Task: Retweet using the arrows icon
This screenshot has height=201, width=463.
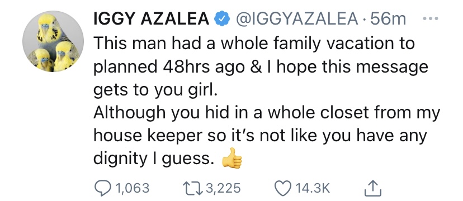Action: (x=192, y=189)
